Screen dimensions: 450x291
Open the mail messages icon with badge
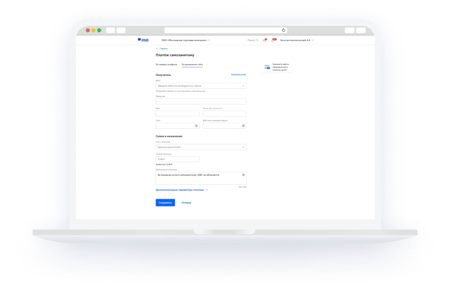pyautogui.click(x=265, y=40)
